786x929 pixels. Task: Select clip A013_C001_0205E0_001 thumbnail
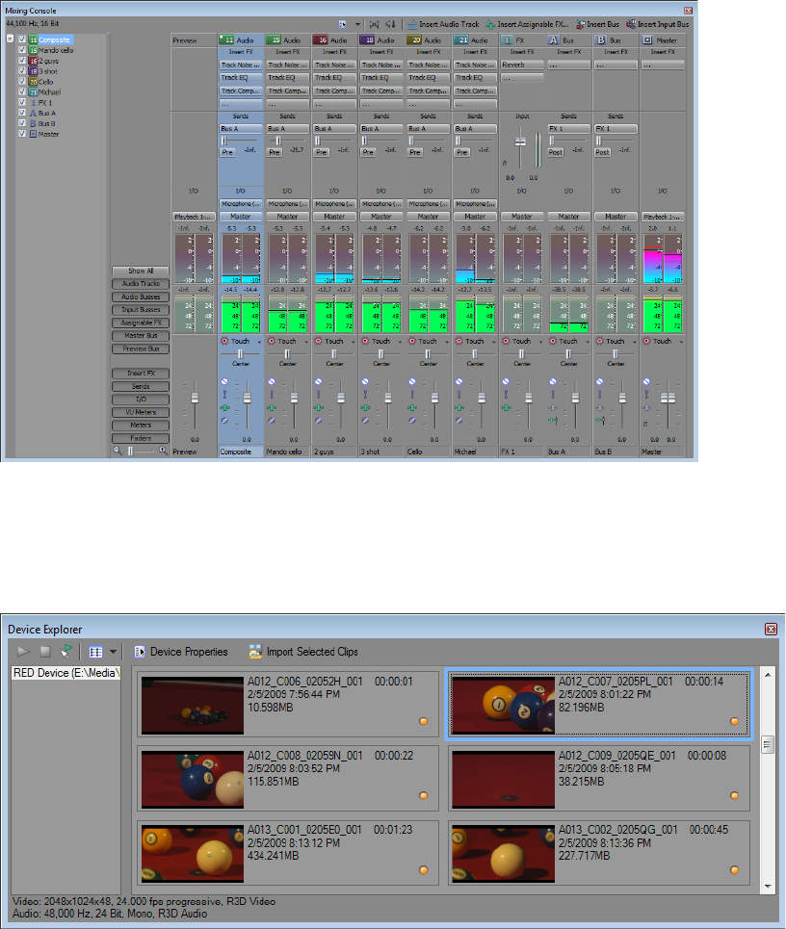coord(192,854)
